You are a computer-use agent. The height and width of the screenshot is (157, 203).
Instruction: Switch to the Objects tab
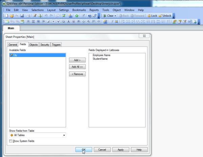[33, 44]
